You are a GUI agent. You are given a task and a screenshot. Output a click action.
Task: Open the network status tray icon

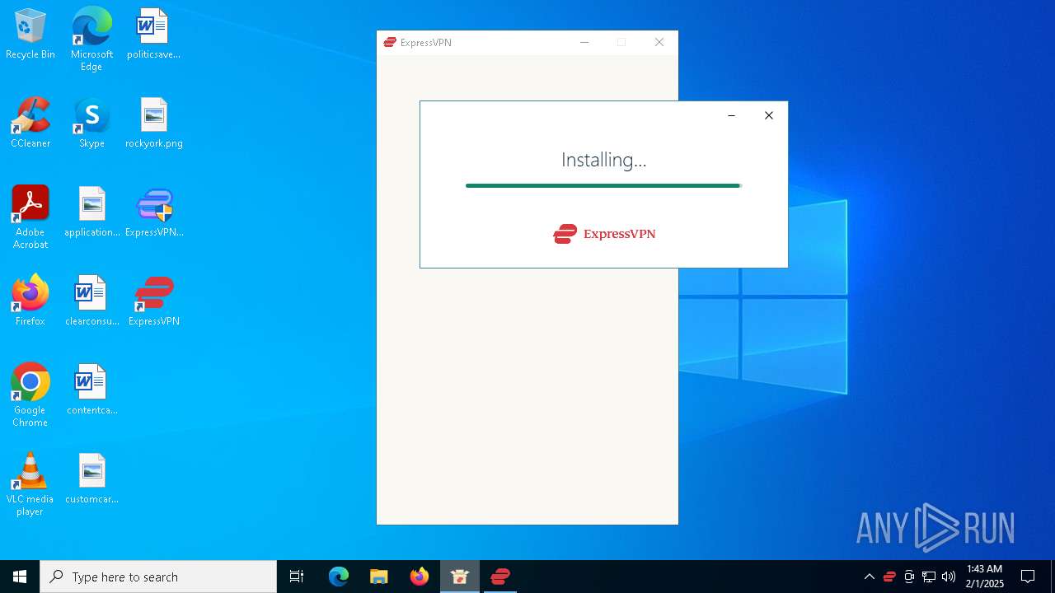pyautogui.click(x=929, y=577)
